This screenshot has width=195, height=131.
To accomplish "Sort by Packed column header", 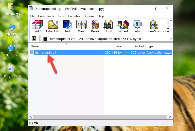I will pyautogui.click(x=134, y=46).
